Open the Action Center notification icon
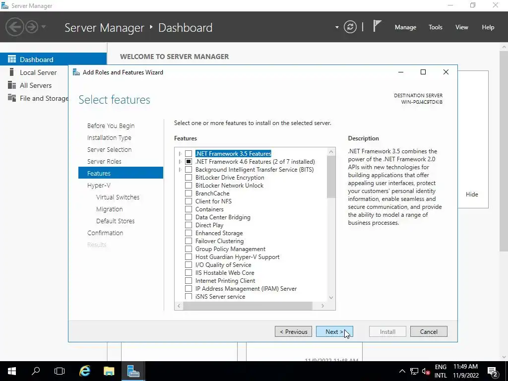Screen dimensions: 508x381 point(493,371)
